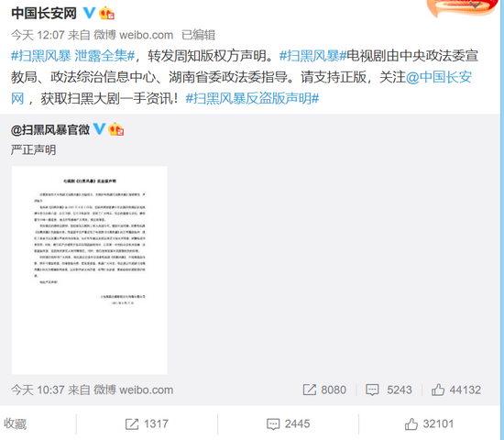This screenshot has width=504, height=440.
Task: Click crown membership badge next to 中国长安网
Action: coord(106,13)
